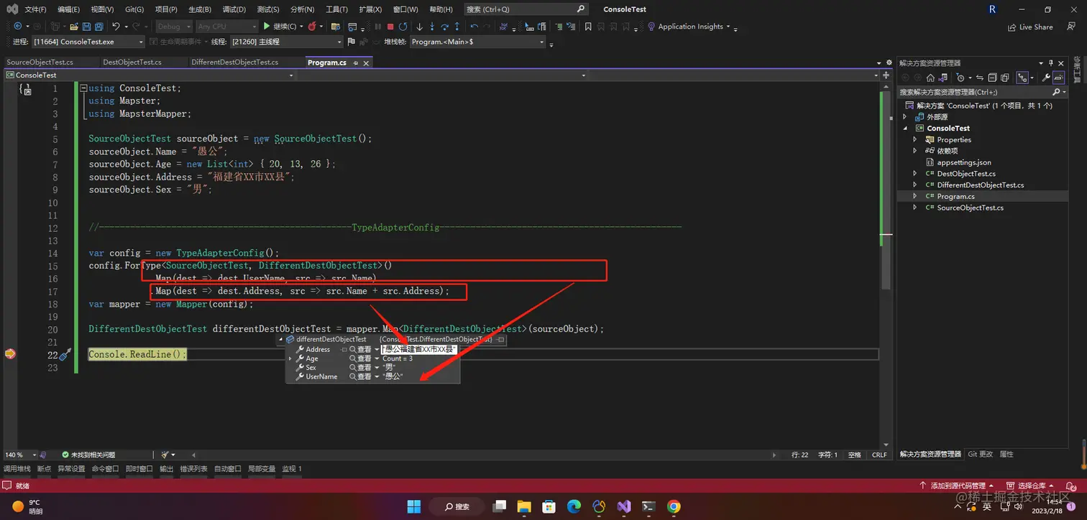
Task: Switch to the DifferentDestObjectTest.cs editor tab
Action: coord(234,62)
